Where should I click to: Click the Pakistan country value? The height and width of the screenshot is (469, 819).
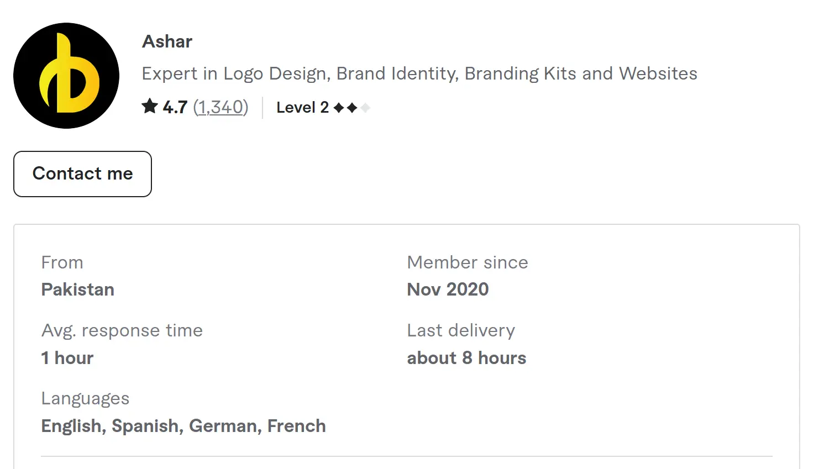point(78,289)
